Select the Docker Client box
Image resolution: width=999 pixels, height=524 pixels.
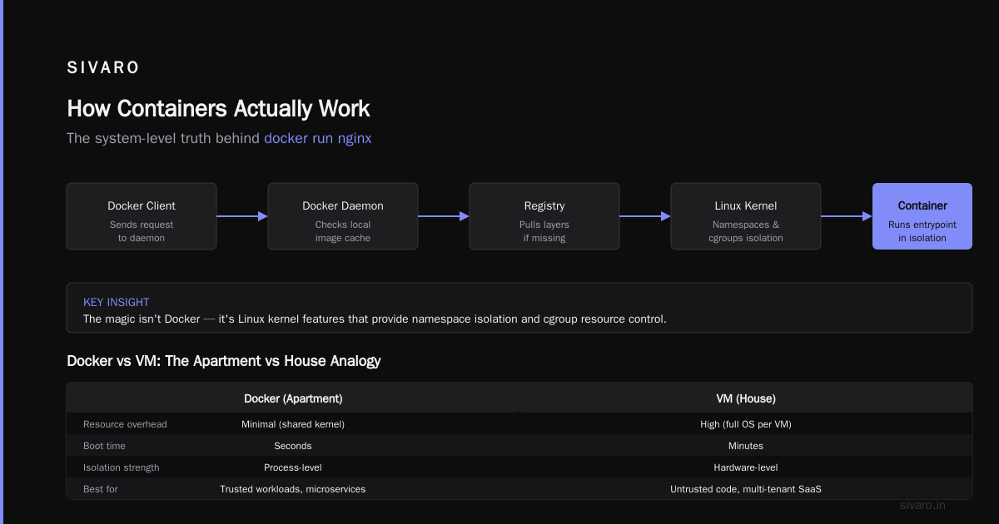(x=142, y=216)
